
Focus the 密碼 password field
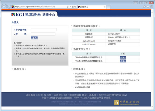pos(43,34)
